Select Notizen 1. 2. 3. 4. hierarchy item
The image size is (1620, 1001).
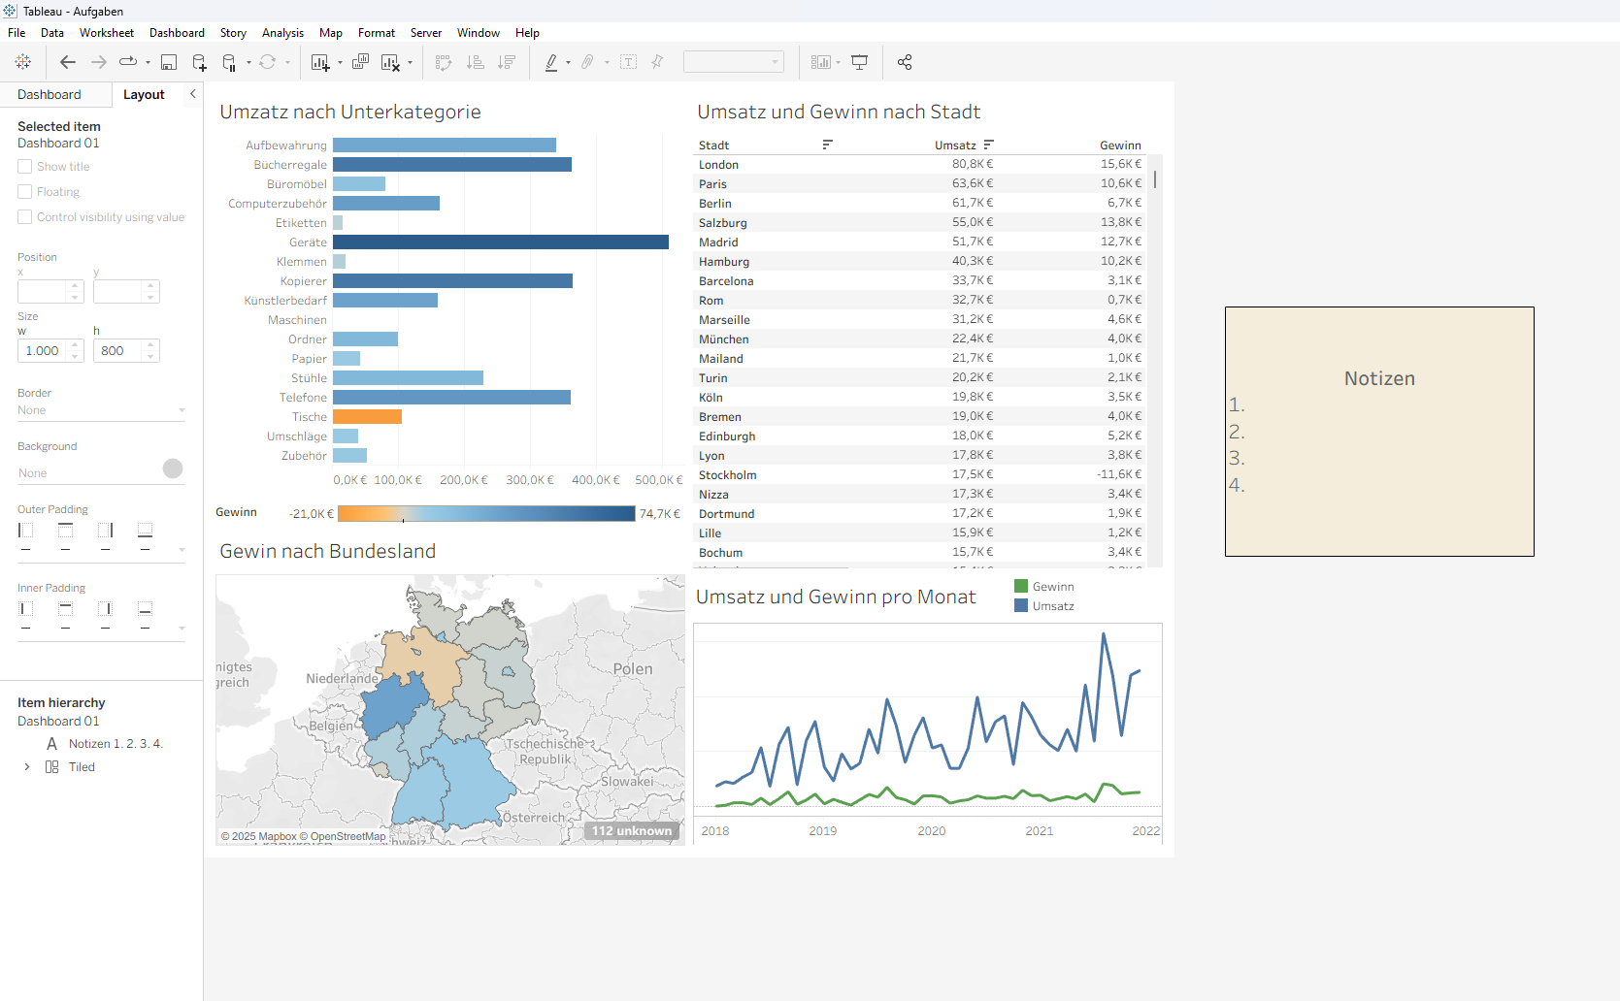116,744
